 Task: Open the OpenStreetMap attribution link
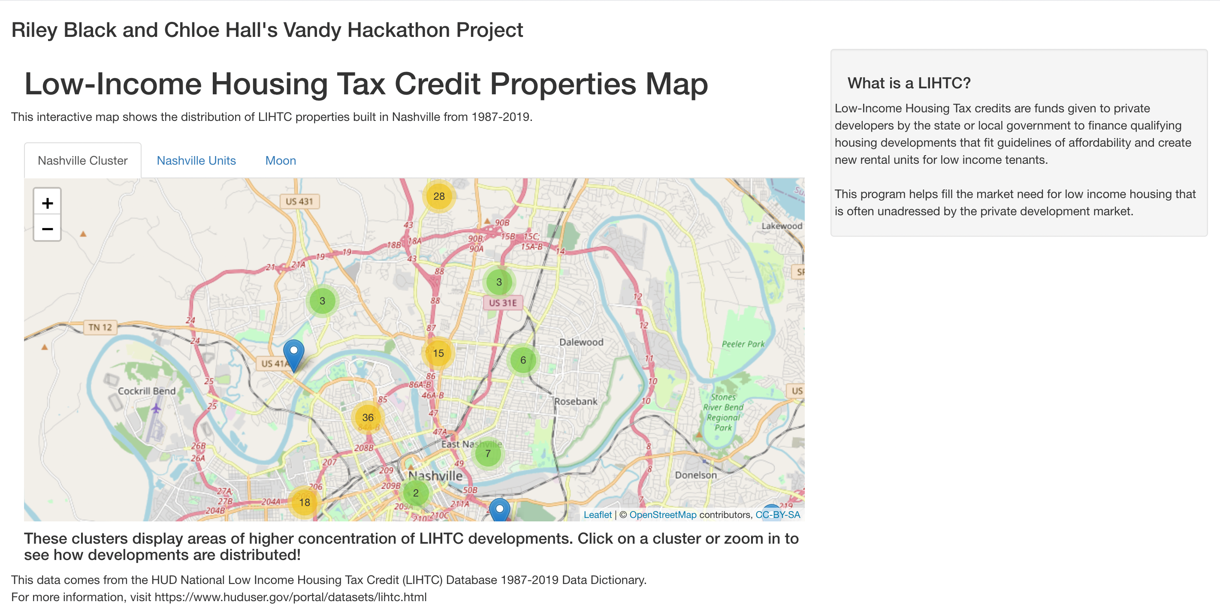click(663, 515)
